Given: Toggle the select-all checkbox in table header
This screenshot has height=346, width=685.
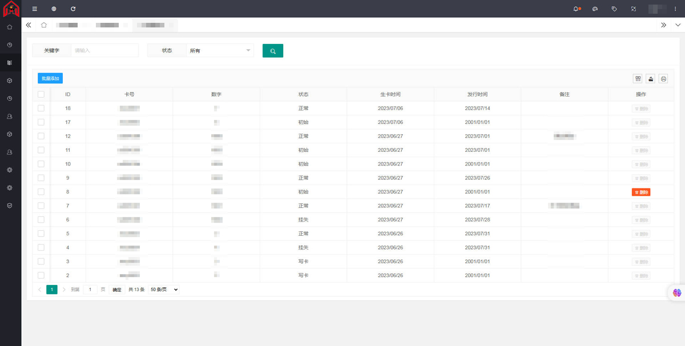Looking at the screenshot, I should coord(41,94).
